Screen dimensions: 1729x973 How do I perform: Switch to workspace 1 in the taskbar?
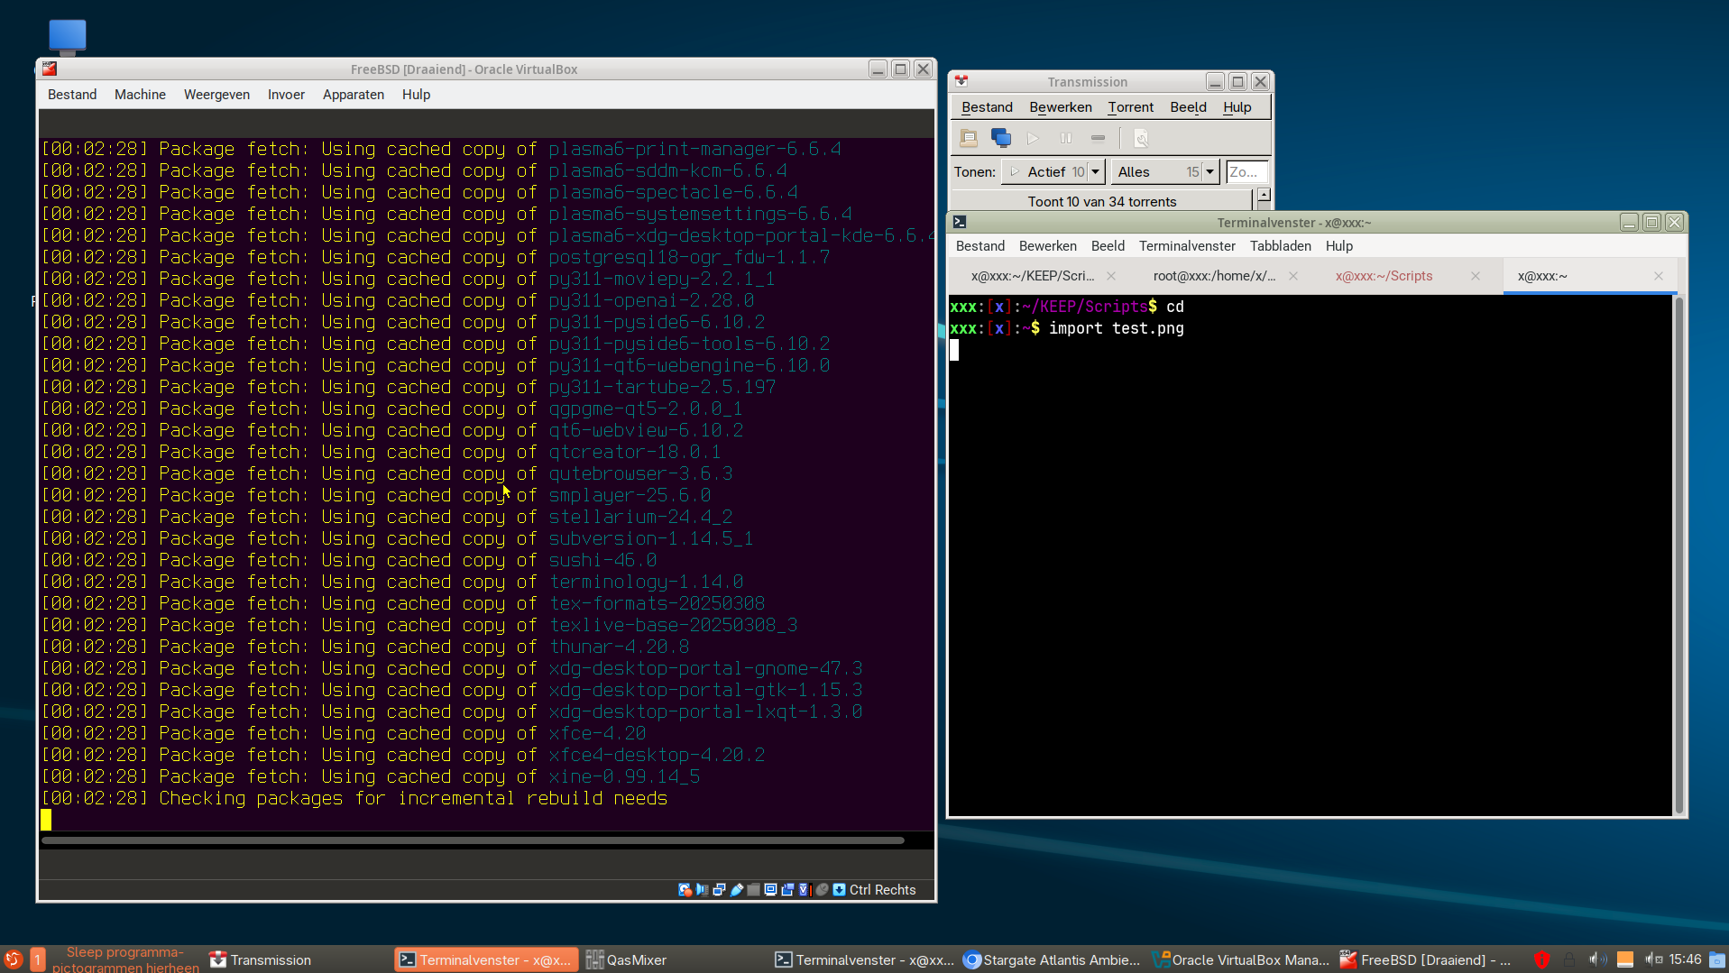click(38, 959)
